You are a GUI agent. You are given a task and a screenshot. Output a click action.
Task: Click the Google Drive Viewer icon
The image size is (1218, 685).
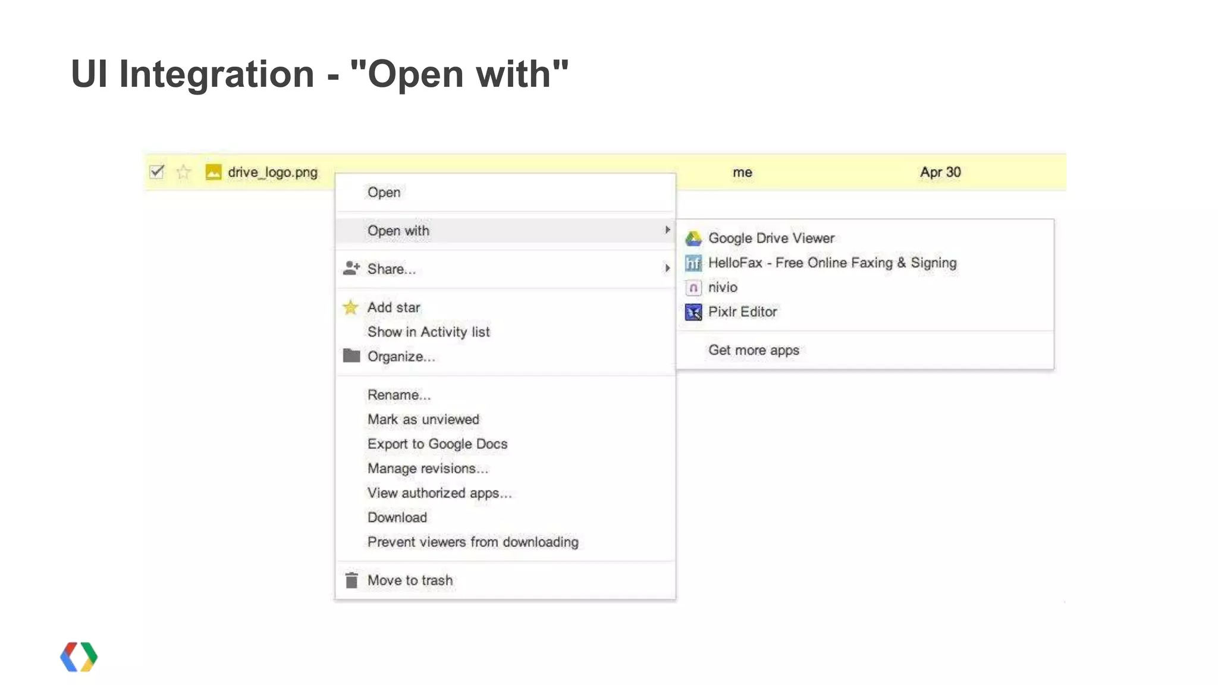click(x=693, y=238)
